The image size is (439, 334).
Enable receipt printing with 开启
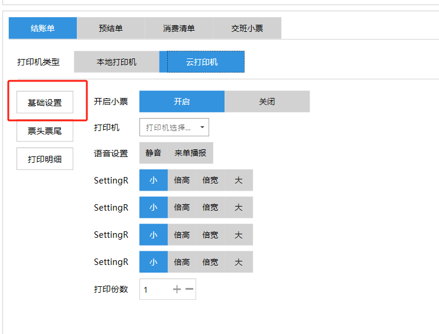click(x=181, y=101)
